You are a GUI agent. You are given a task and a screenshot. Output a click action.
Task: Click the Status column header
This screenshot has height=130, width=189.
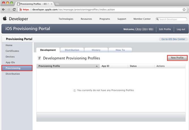[x=141, y=66]
